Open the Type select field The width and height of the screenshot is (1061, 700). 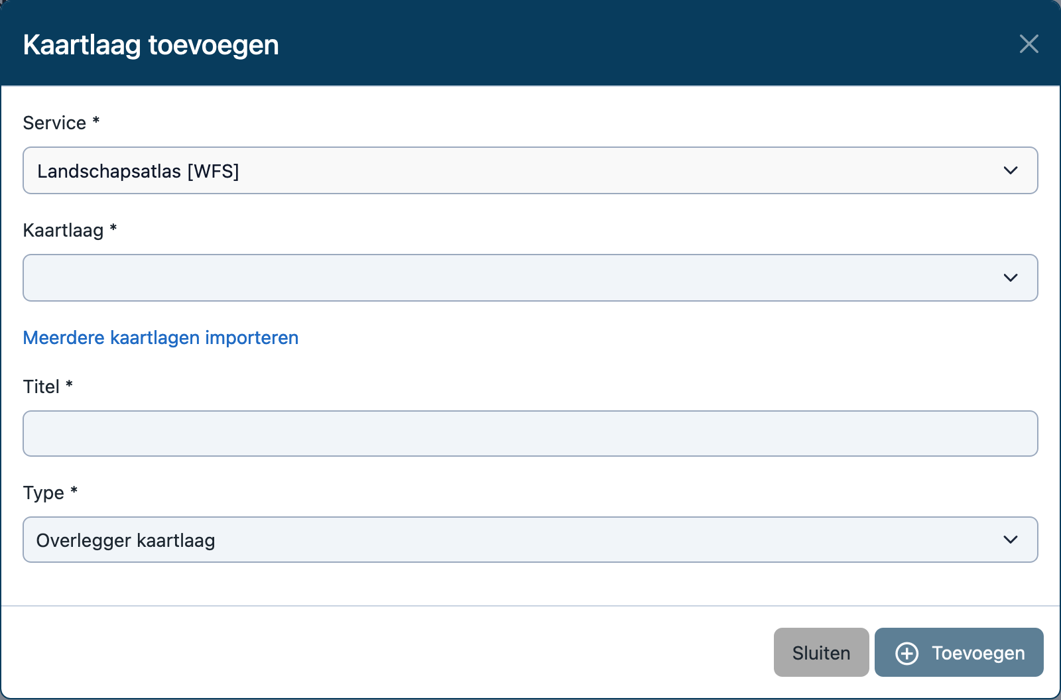coord(517,540)
